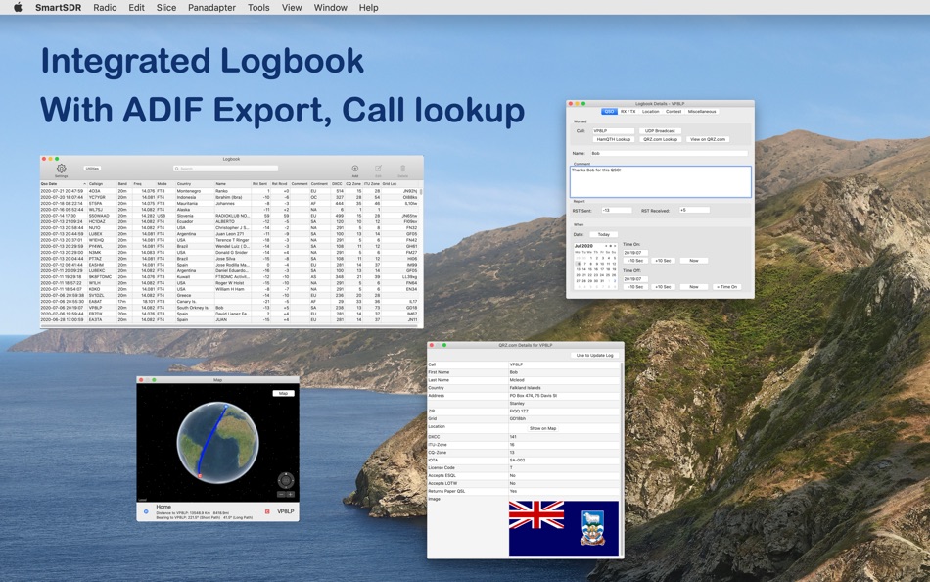
Task: Open the SmartSDR application menu
Action: click(59, 7)
